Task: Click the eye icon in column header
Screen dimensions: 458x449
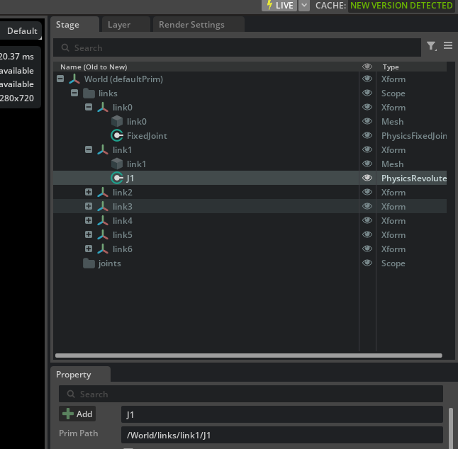Action: tap(367, 67)
